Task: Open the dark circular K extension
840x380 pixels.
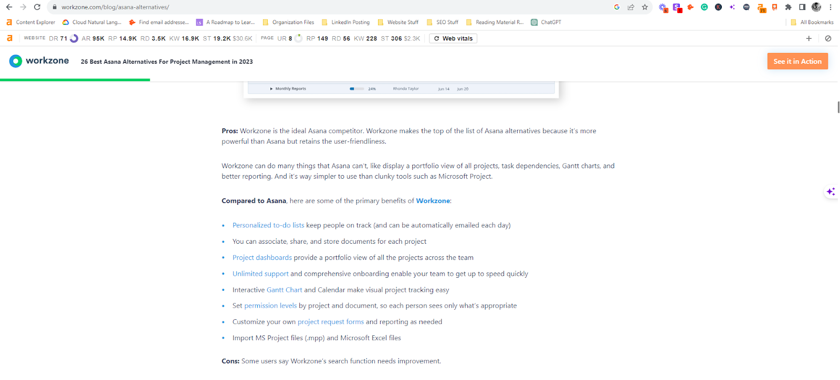Action: pyautogui.click(x=718, y=7)
